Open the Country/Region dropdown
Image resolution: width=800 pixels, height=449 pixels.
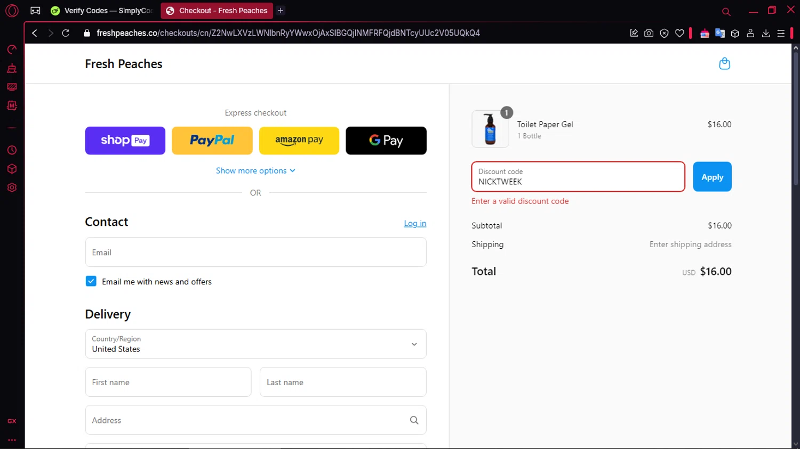pyautogui.click(x=255, y=344)
